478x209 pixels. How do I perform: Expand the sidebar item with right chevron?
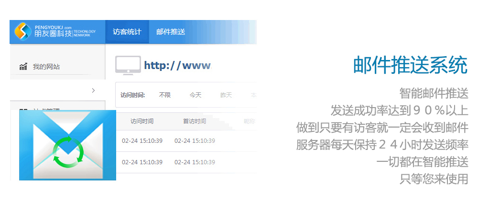tap(93, 90)
